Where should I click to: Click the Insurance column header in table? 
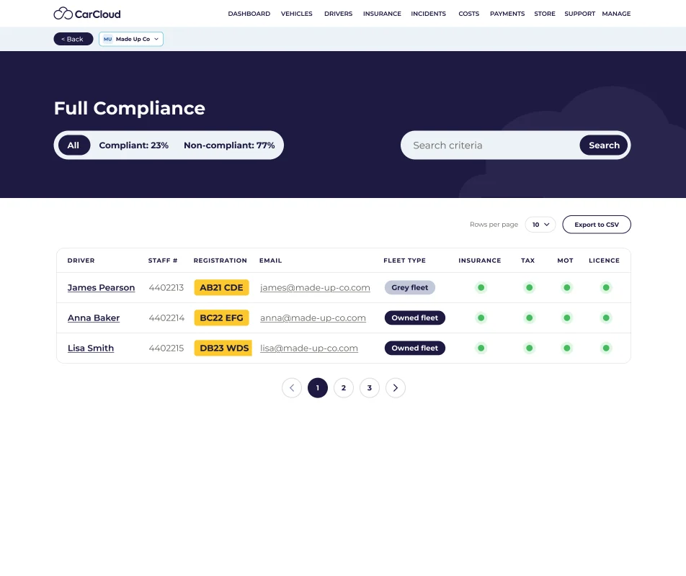click(x=479, y=261)
